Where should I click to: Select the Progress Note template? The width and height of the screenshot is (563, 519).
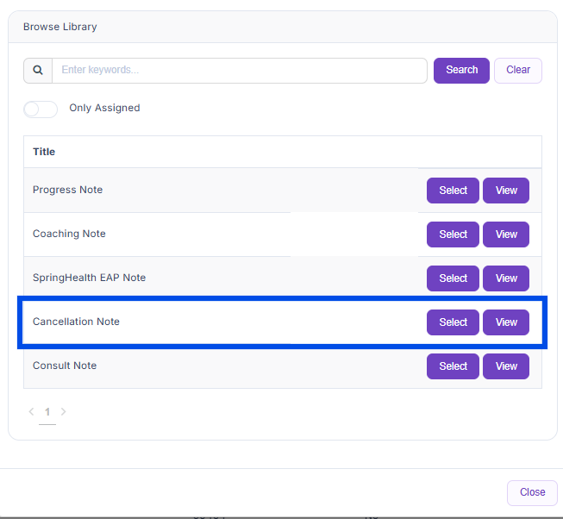453,191
